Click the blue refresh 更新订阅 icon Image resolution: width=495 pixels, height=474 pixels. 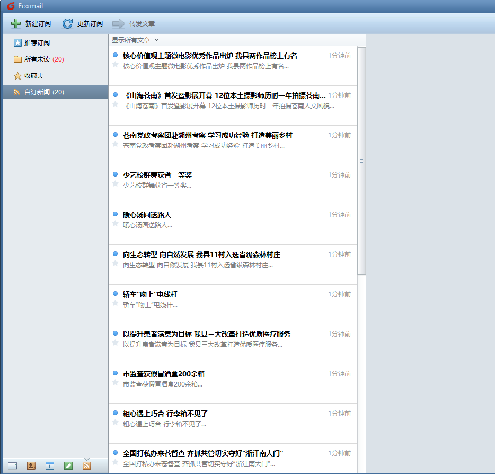[67, 23]
